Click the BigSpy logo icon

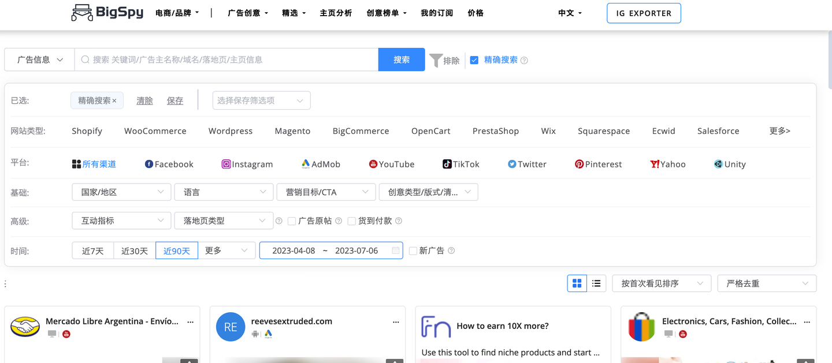(x=82, y=13)
